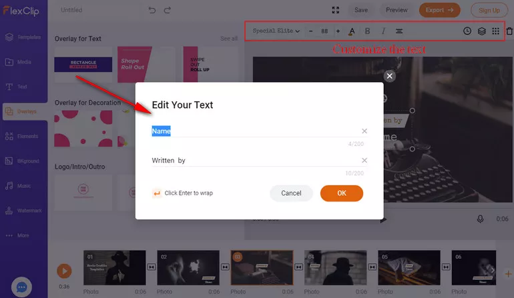This screenshot has height=298, width=514.
Task: Open the chat support bubble
Action: pyautogui.click(x=21, y=287)
